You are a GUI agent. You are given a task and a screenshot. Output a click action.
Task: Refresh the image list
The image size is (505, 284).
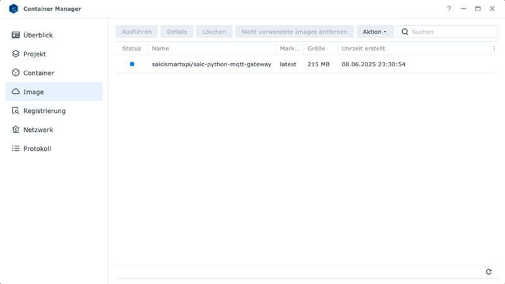(488, 272)
